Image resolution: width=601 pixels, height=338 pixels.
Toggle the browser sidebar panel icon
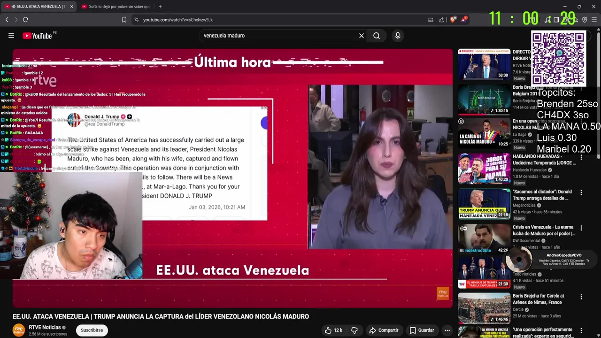[x=556, y=20]
